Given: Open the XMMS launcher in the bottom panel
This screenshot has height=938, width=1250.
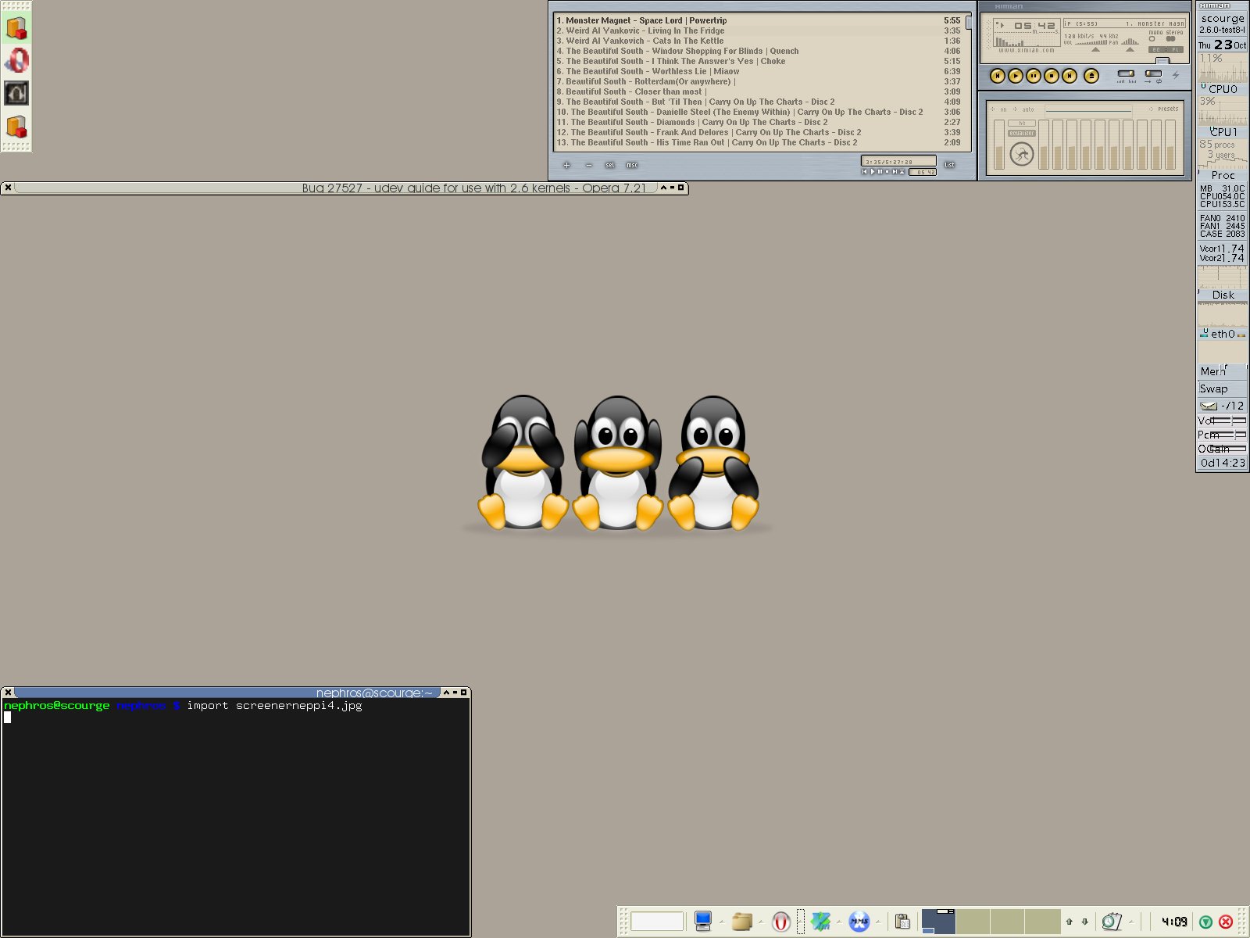Looking at the screenshot, I should click(x=859, y=922).
